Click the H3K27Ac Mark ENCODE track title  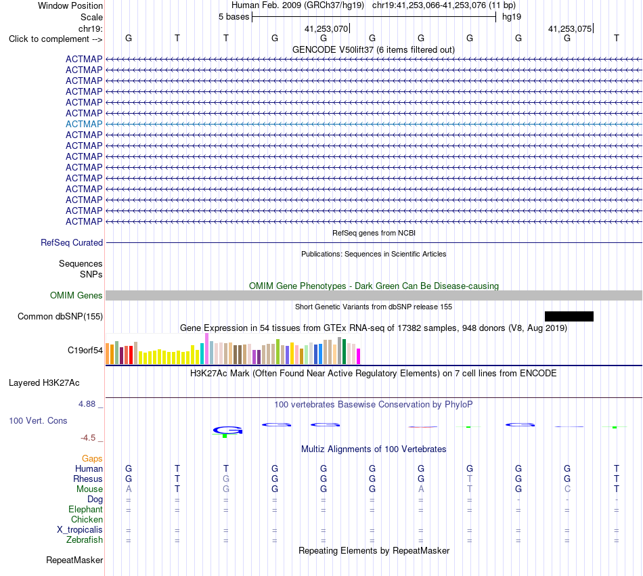(374, 374)
